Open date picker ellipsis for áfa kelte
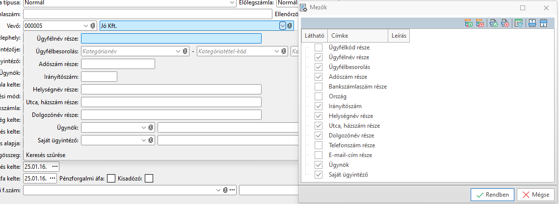 point(53,178)
